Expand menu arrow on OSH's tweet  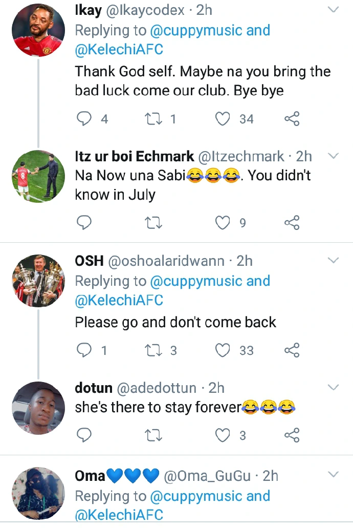point(333,261)
